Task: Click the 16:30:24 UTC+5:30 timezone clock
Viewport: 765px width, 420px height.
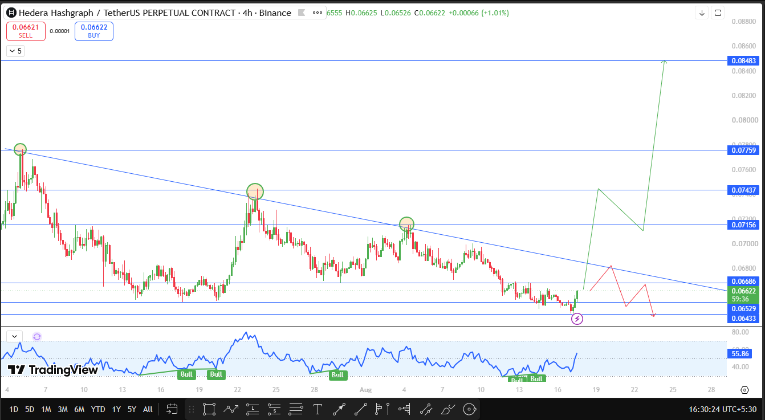Action: tap(722, 409)
